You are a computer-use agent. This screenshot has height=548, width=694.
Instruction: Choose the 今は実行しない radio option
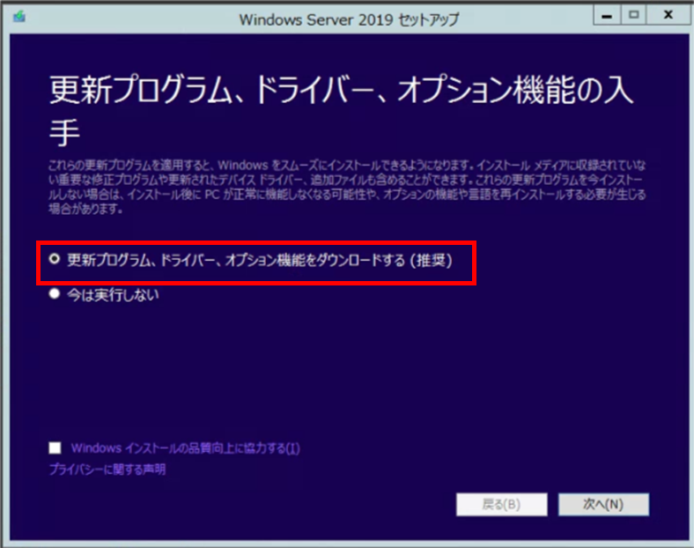click(55, 294)
